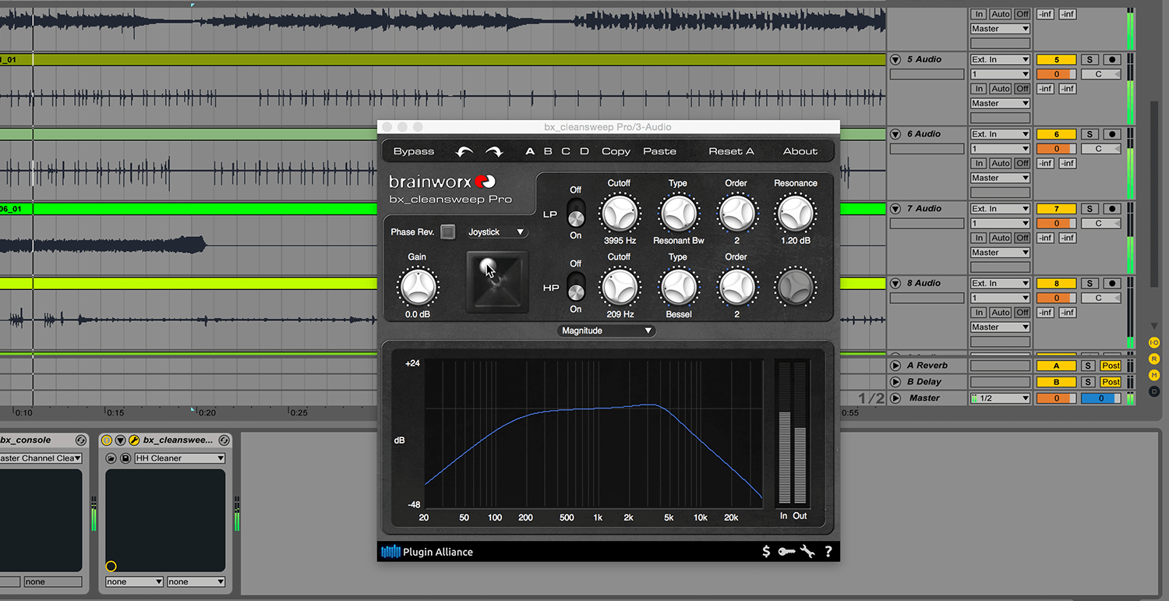Click the LP Cutoff knob at 3995 Hz
Image resolution: width=1169 pixels, height=601 pixels.
pyautogui.click(x=620, y=212)
